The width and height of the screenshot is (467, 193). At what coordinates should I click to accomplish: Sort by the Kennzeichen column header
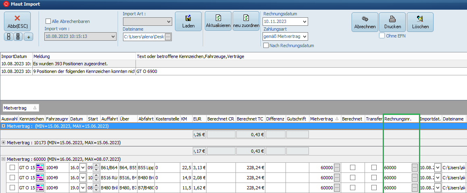click(31, 119)
